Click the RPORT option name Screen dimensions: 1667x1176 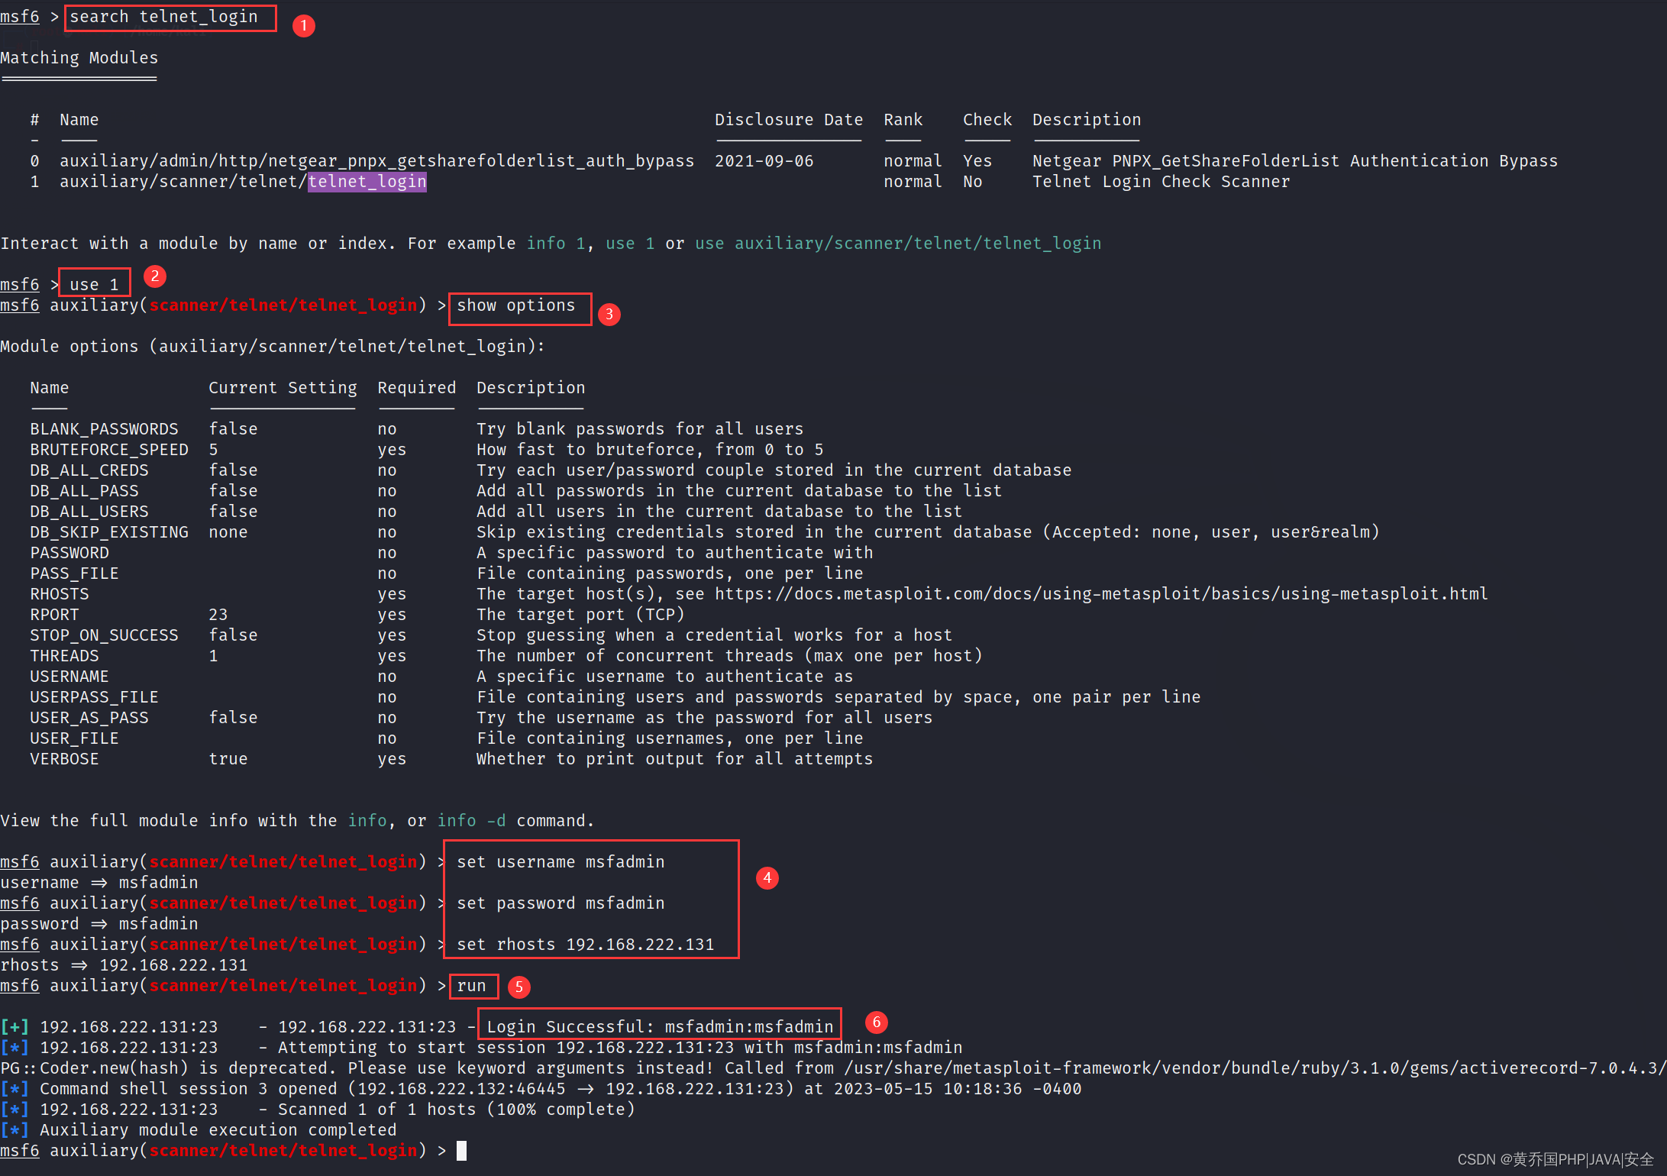click(54, 615)
